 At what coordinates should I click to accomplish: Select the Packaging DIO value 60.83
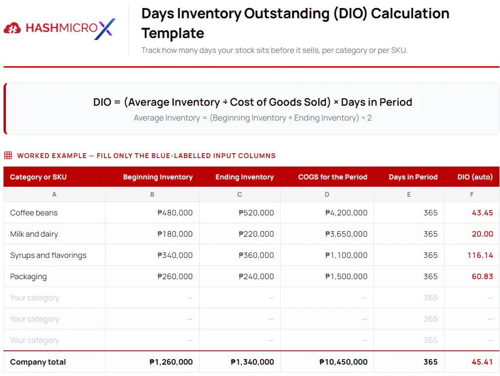tap(483, 277)
